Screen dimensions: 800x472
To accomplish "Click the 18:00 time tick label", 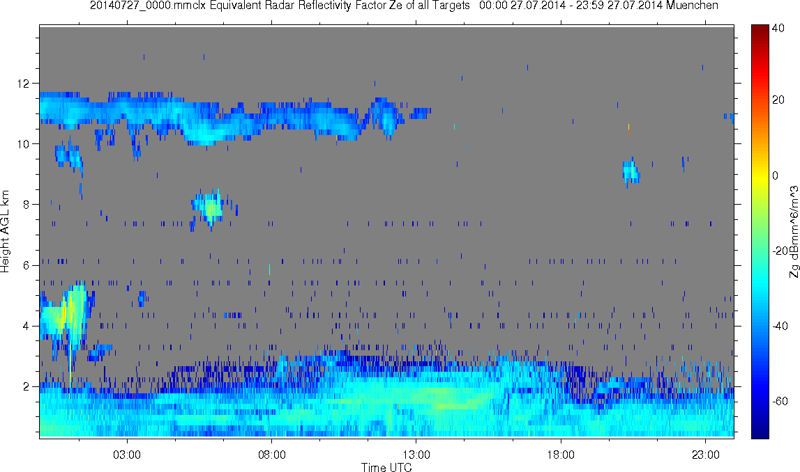I will (x=561, y=454).
